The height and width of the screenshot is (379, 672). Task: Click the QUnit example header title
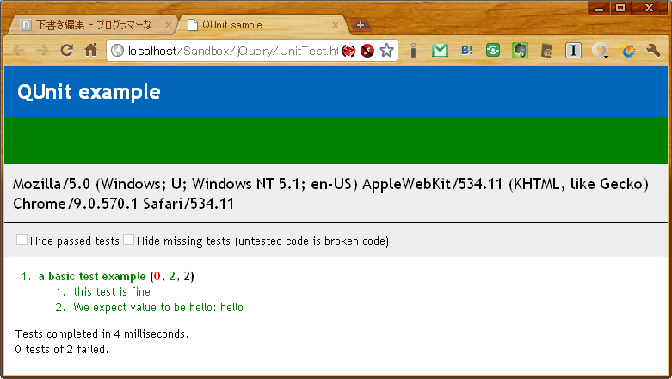pyautogui.click(x=89, y=92)
